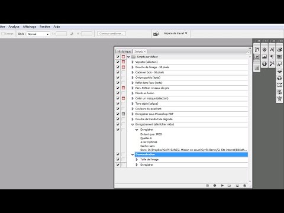The image size is (284, 213).
Task: Start recording with the round Record icon
Action: [x=215, y=185]
